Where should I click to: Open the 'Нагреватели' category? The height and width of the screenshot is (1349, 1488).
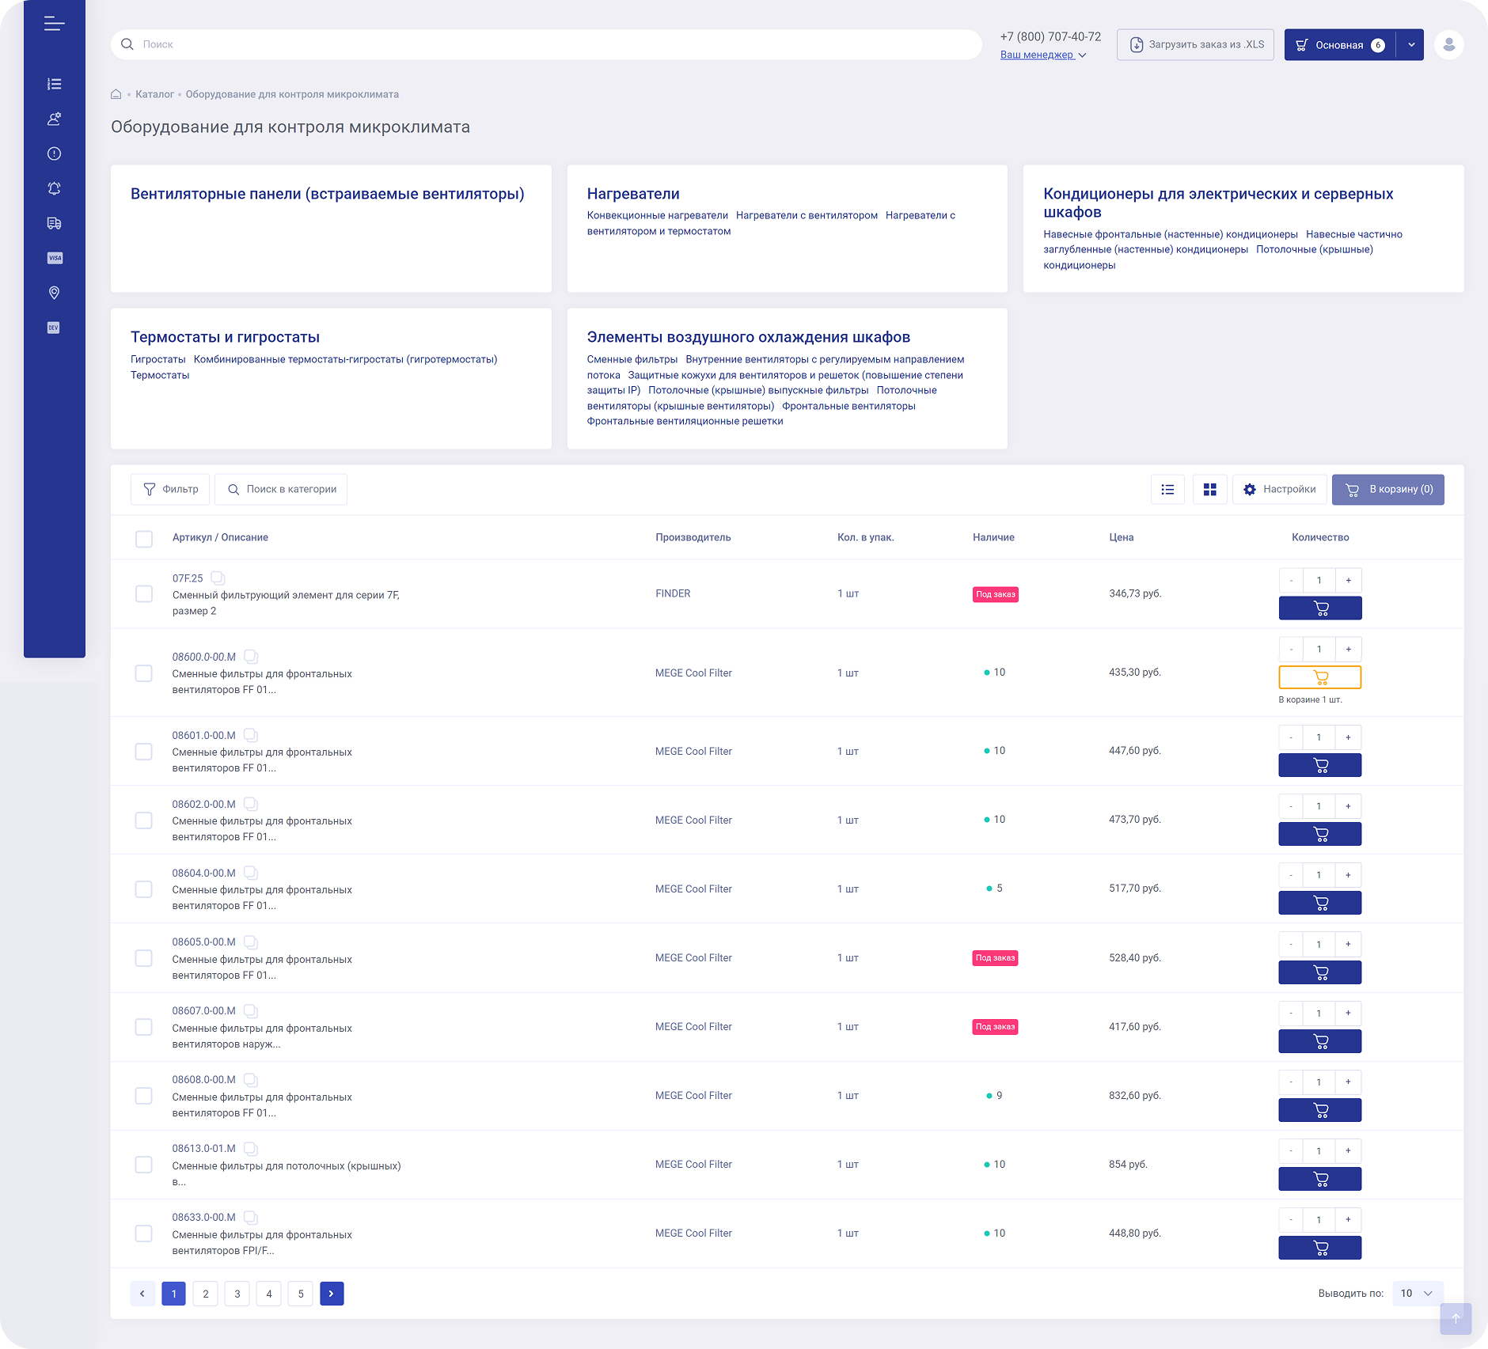tap(633, 194)
